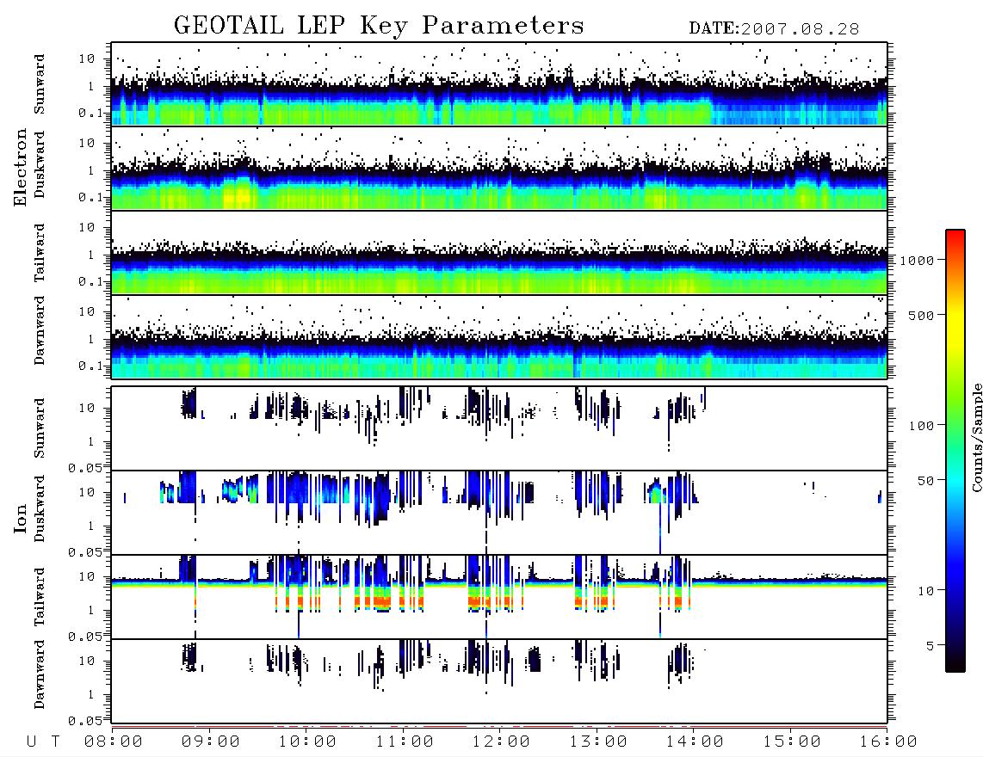Click the 10:00 time tick label
Screen dimensions: 983x757
[307, 742]
